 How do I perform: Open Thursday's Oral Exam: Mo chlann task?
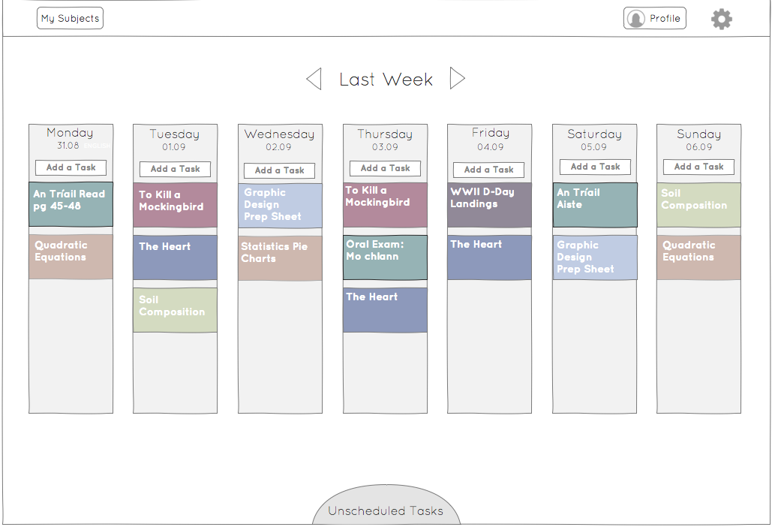pyautogui.click(x=385, y=257)
